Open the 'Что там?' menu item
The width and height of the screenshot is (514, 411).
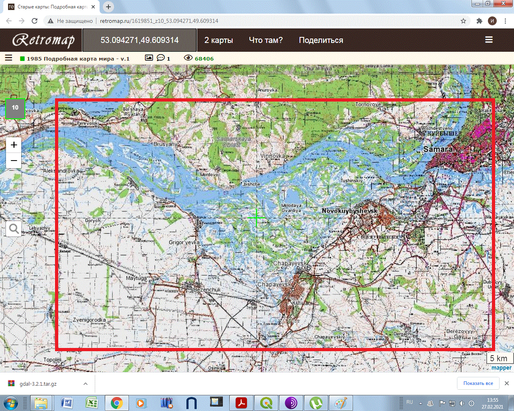(266, 40)
